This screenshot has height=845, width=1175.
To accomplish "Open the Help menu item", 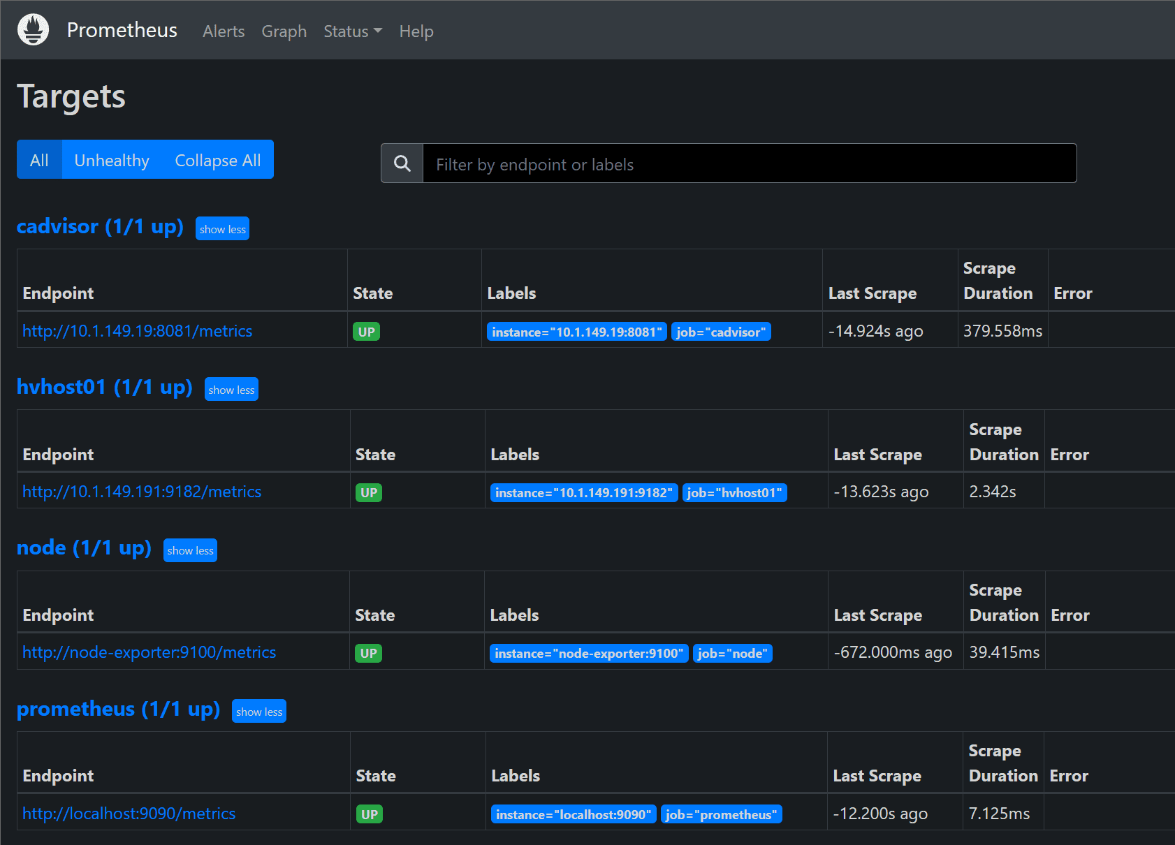I will pos(416,31).
